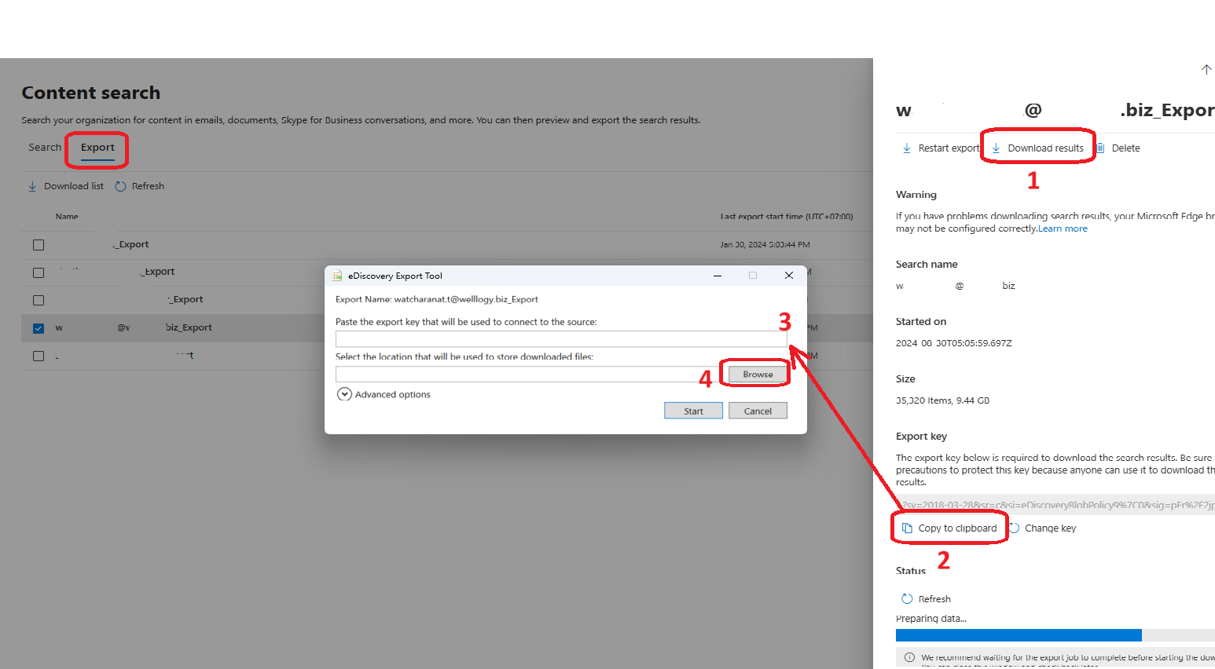Click the Restart export arrow icon

point(906,148)
